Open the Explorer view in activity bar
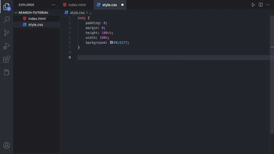Viewport: 274px width, 154px height. point(7,7)
